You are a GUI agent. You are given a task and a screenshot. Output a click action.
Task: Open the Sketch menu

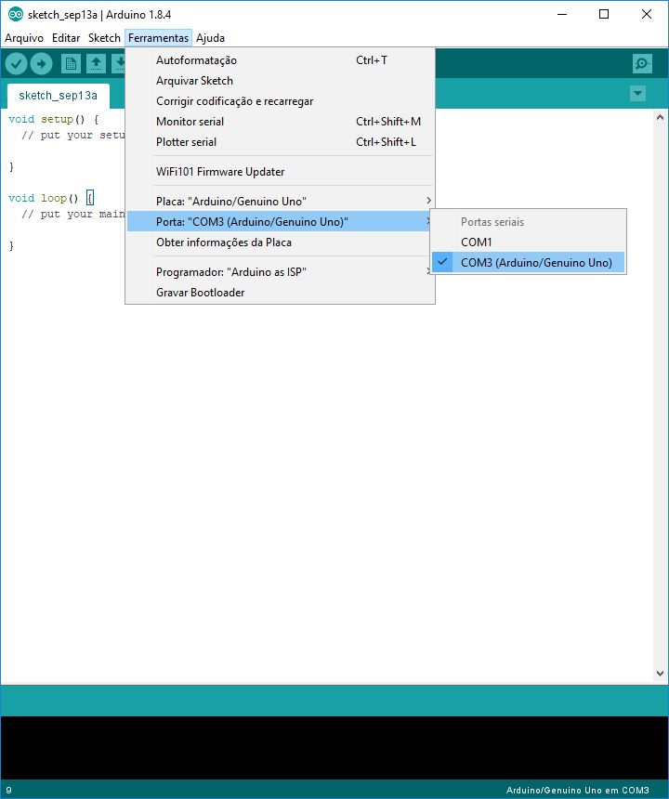[x=104, y=38]
